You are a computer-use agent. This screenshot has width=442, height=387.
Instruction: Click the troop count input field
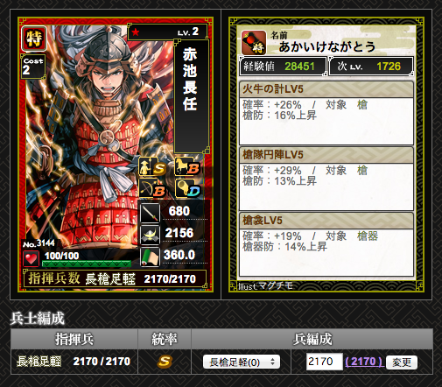point(324,362)
